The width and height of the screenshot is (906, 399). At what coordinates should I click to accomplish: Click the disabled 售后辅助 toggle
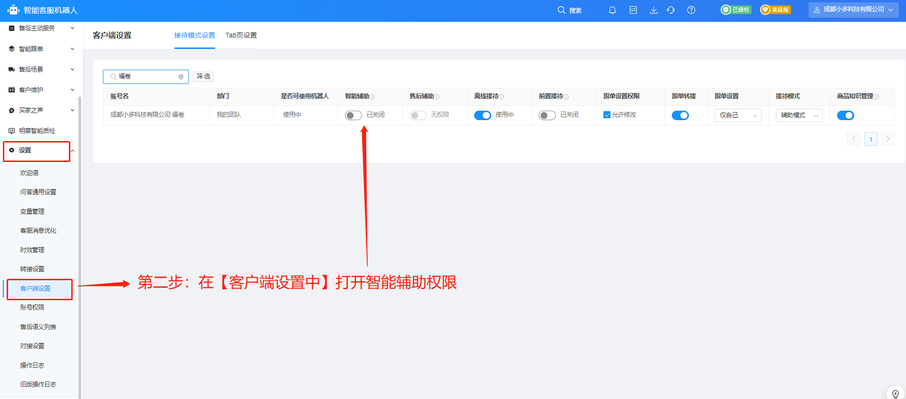[x=418, y=115]
